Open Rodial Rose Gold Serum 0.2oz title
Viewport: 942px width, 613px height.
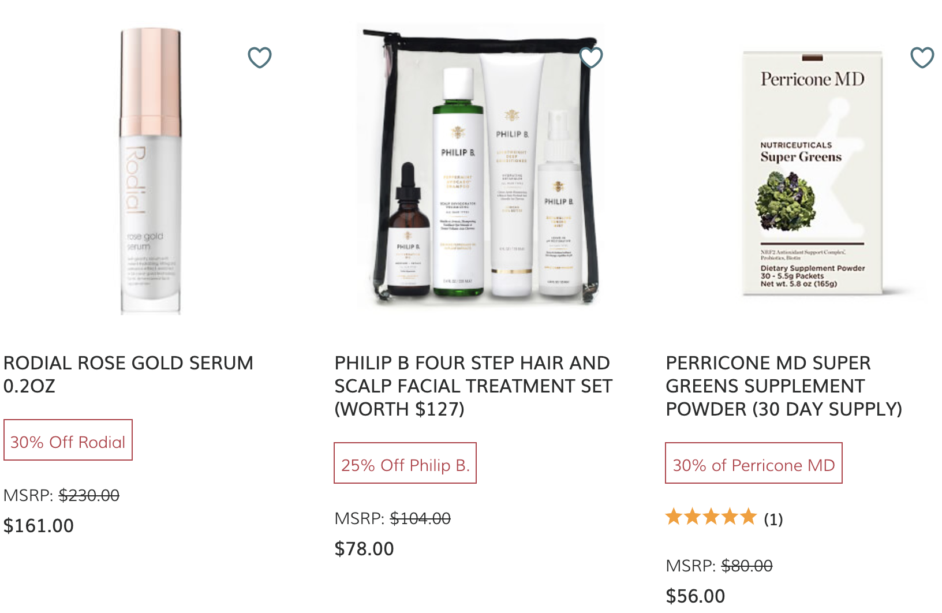tap(128, 374)
